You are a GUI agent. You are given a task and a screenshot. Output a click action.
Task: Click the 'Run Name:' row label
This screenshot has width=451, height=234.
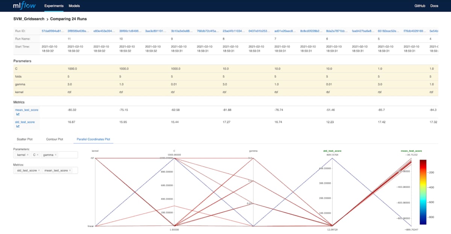(x=23, y=39)
